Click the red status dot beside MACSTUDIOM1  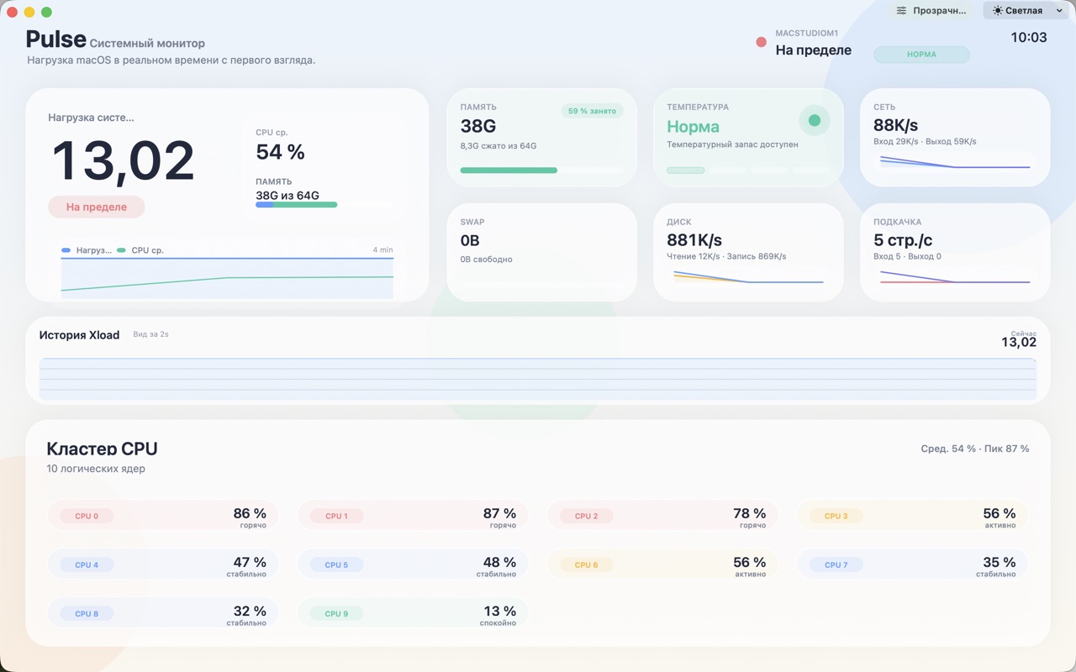[761, 42]
